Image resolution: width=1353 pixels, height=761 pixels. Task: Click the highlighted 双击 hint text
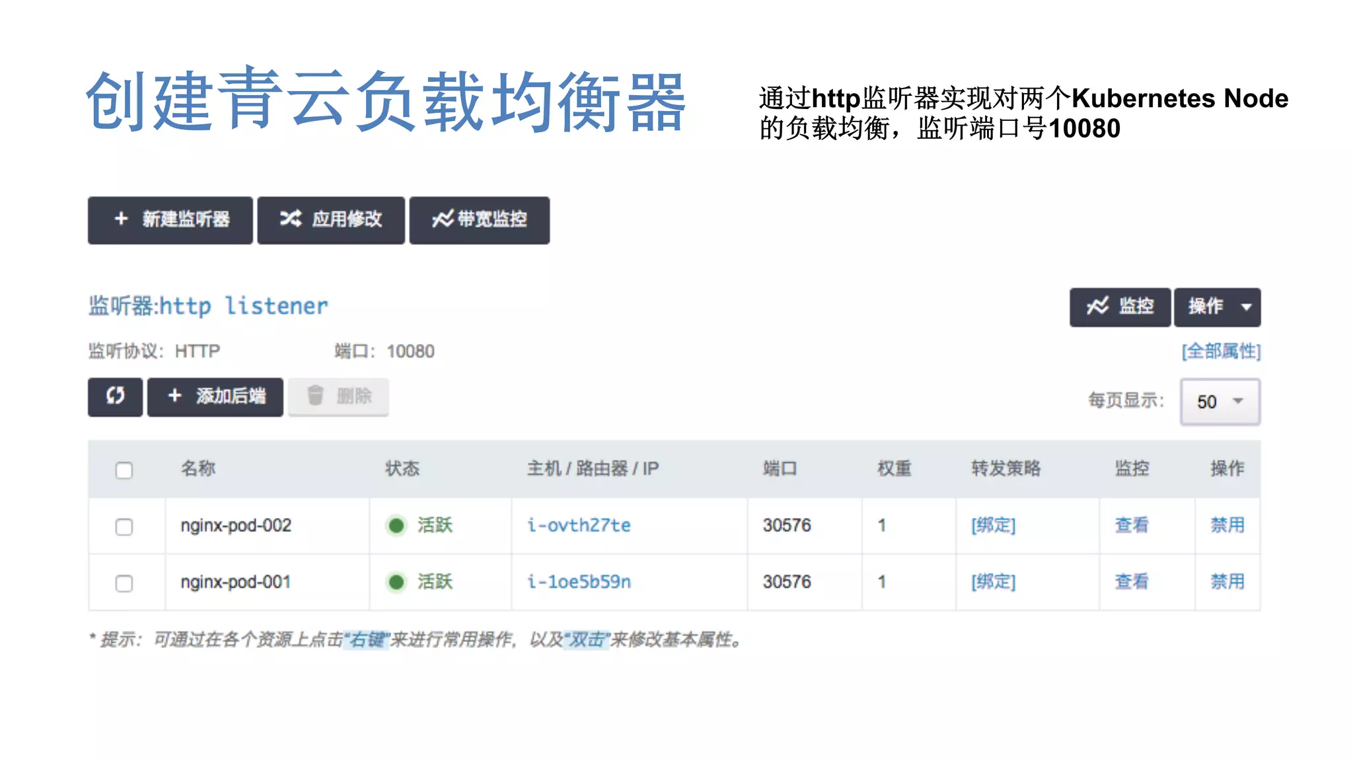[x=587, y=639]
